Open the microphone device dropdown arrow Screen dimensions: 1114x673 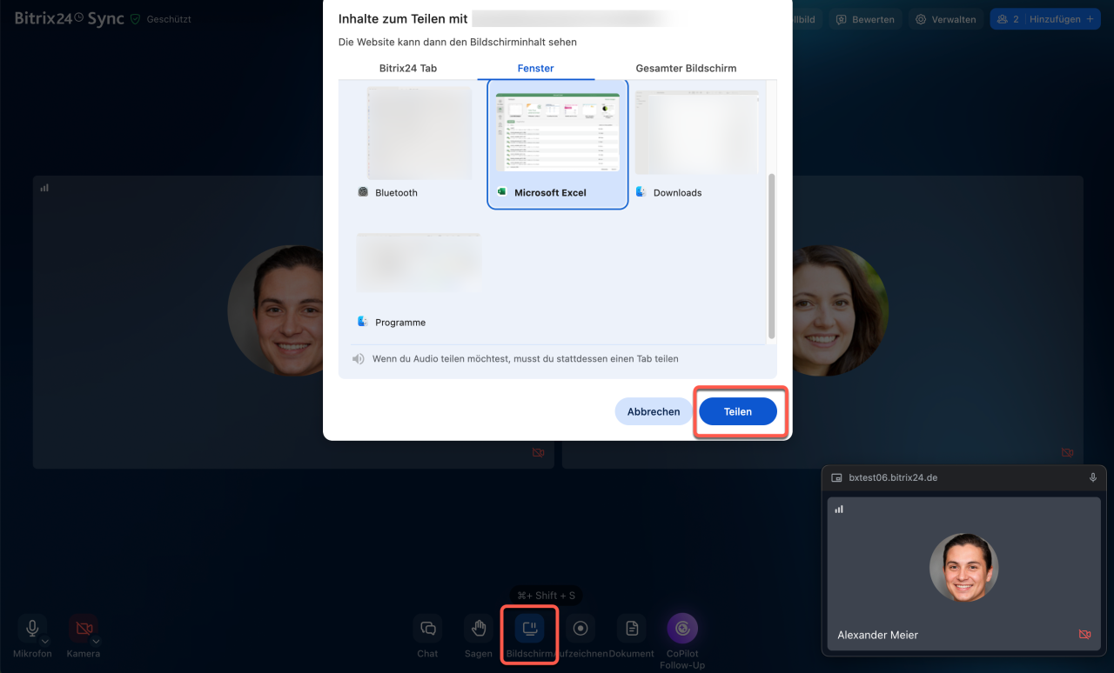[44, 642]
